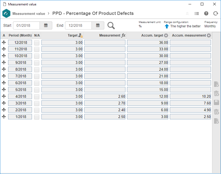Viewport: 221px width, 174px height.
Task: Toggle N/A checkbox for 1/2018
Action: (x=37, y=117)
